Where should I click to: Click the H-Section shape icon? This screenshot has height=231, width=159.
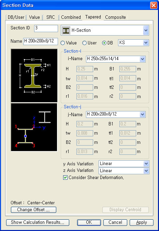(66, 30)
